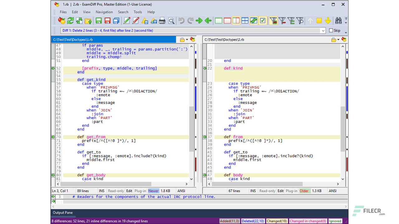Open the Navigation menu

click(104, 12)
